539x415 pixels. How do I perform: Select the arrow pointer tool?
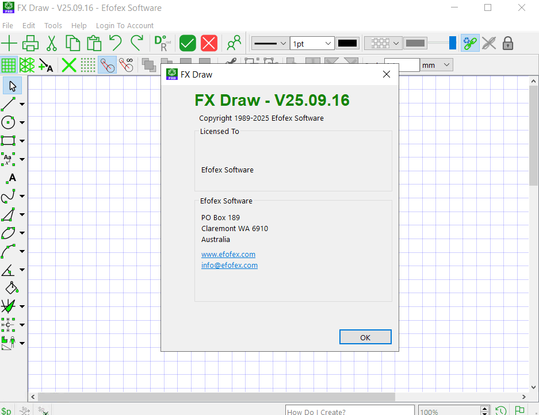(13, 86)
